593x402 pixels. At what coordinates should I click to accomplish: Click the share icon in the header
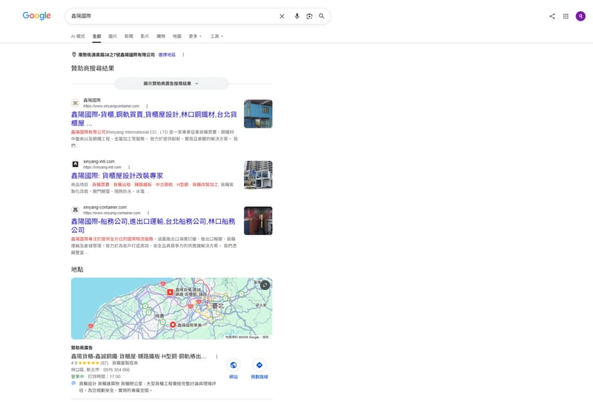point(552,16)
